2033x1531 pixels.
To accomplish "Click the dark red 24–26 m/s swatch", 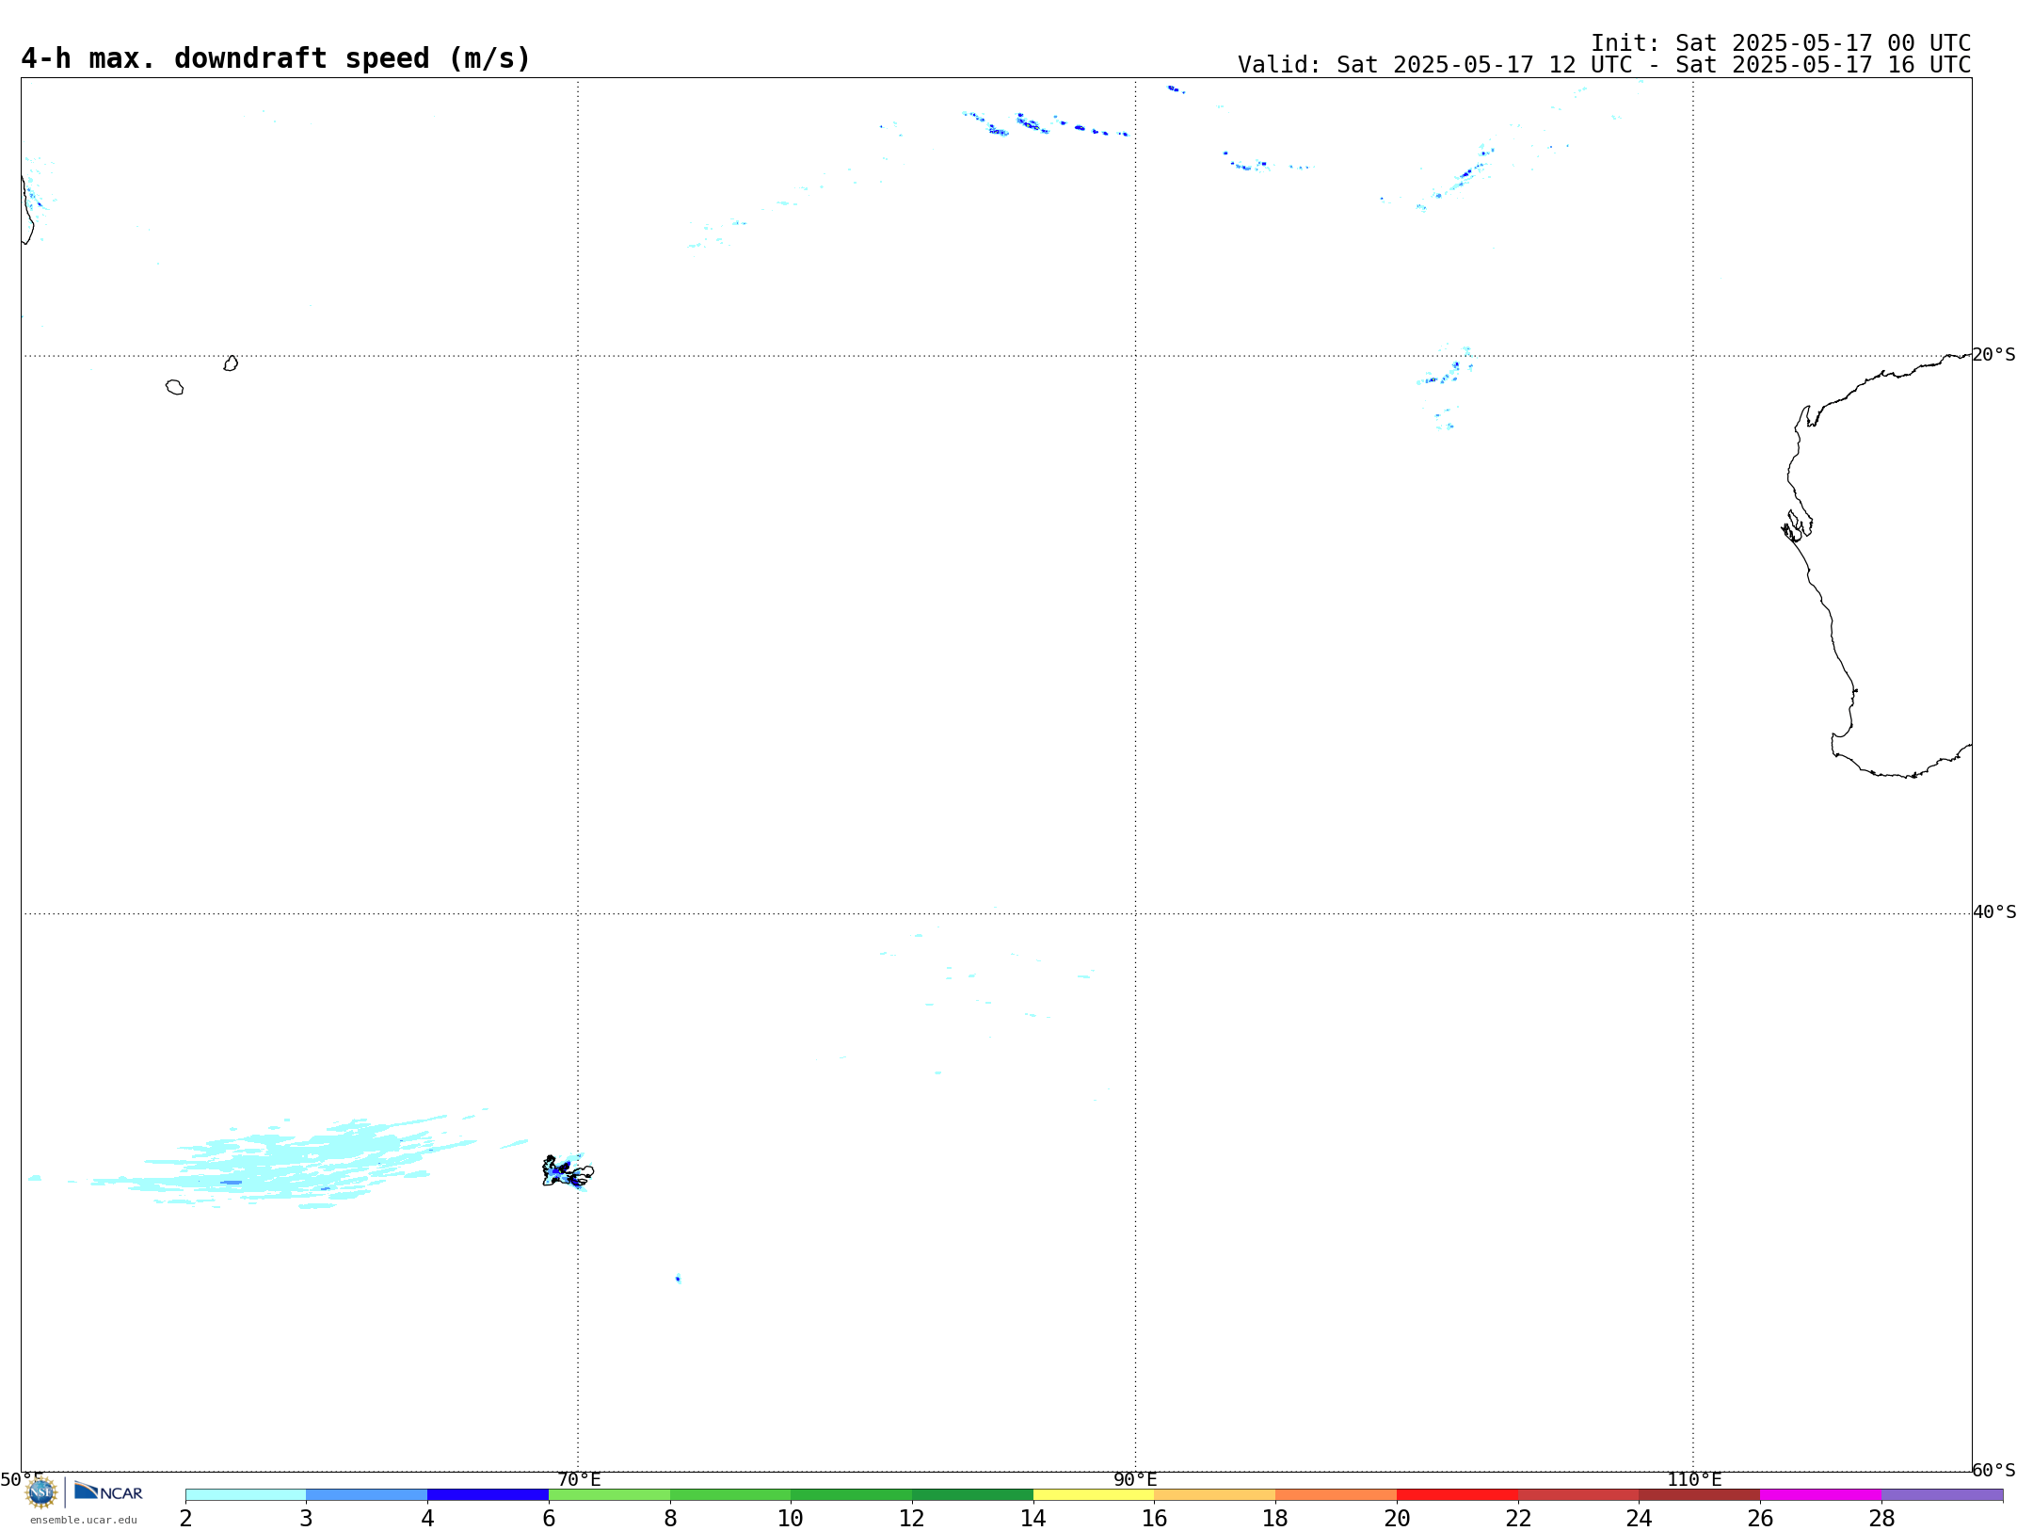I will tap(1700, 1495).
